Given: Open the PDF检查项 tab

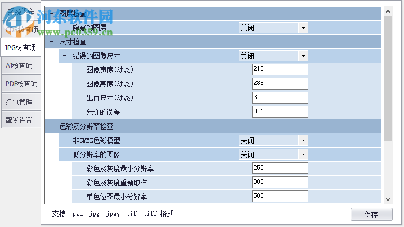Looking at the screenshot, I should tap(21, 84).
